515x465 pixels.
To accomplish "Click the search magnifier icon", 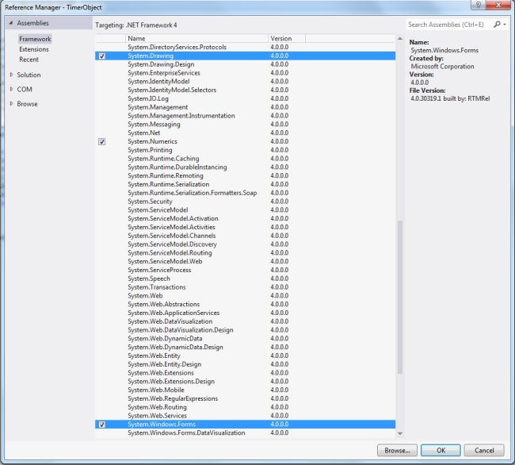I will click(497, 25).
